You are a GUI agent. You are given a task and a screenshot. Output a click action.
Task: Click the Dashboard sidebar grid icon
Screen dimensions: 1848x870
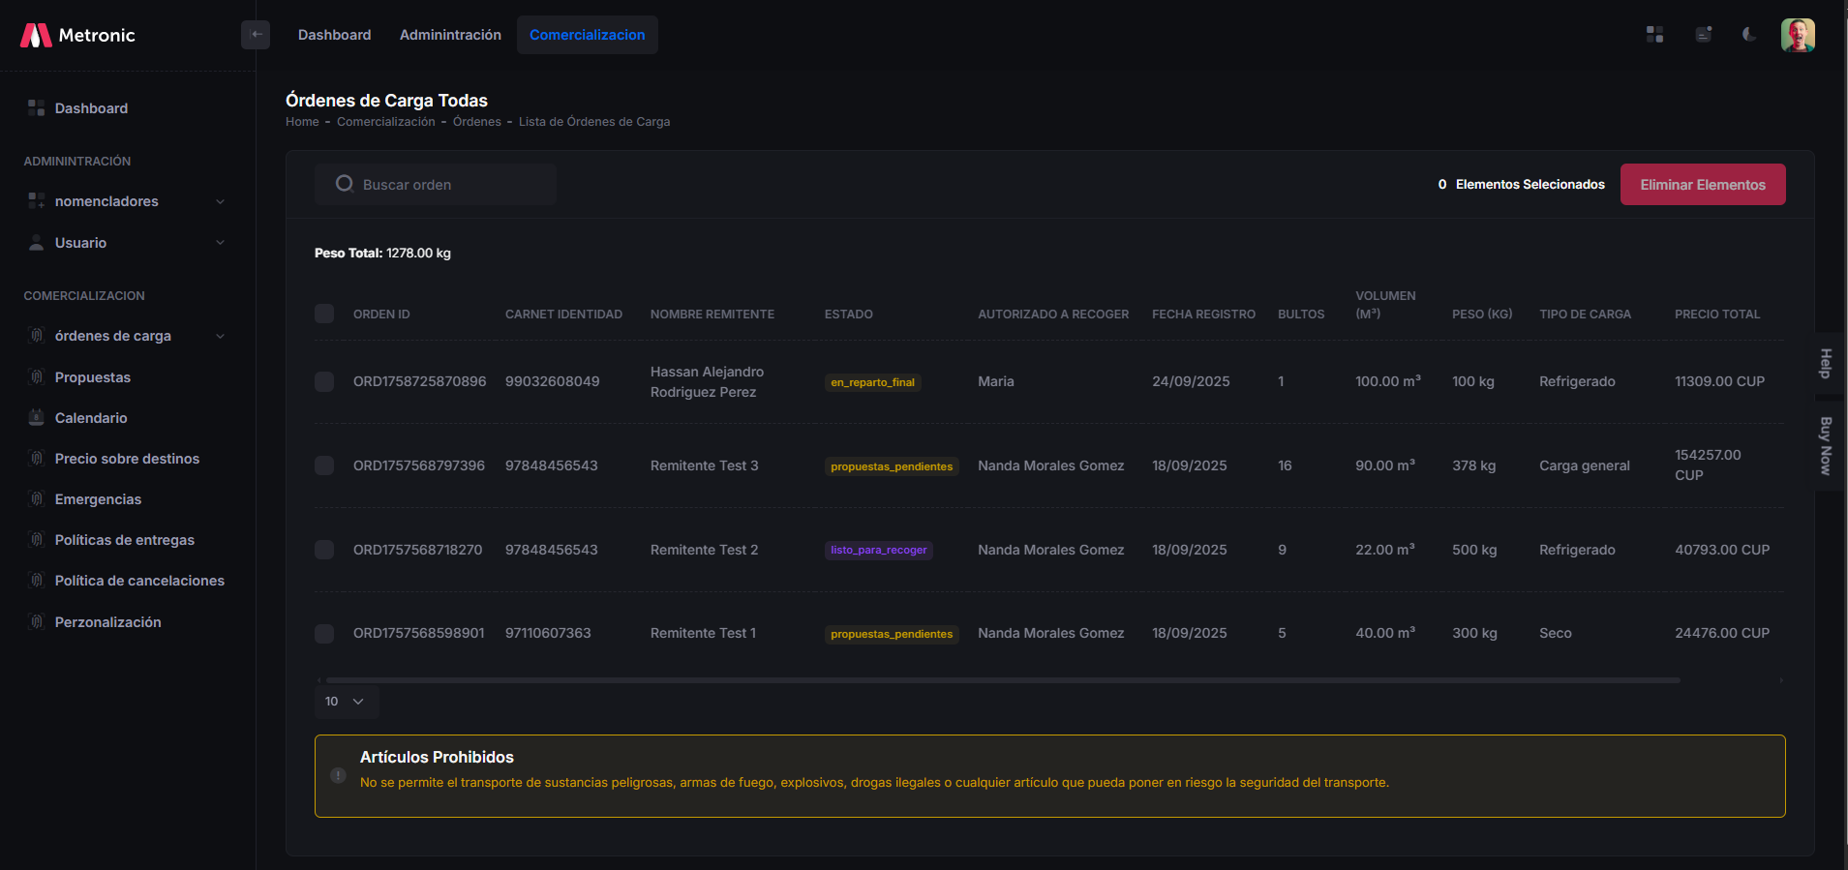pyautogui.click(x=37, y=108)
